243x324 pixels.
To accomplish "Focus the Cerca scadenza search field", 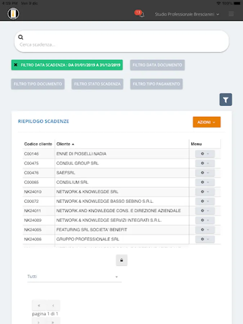I will 122,41.
